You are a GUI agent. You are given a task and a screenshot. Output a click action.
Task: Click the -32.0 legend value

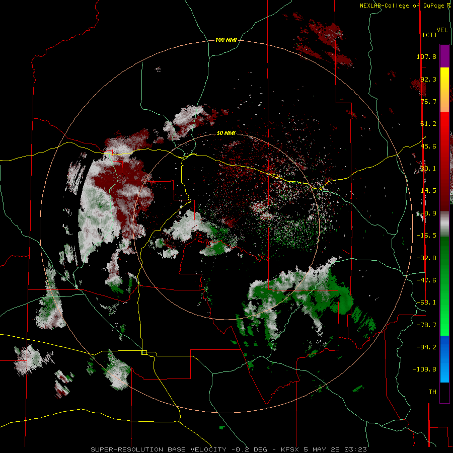point(426,258)
